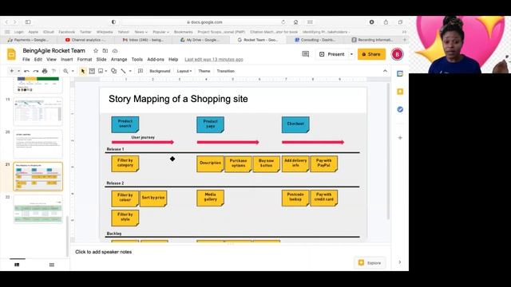The height and width of the screenshot is (287, 511).
Task: Select slide 19 thumbnail
Action: [x=38, y=112]
